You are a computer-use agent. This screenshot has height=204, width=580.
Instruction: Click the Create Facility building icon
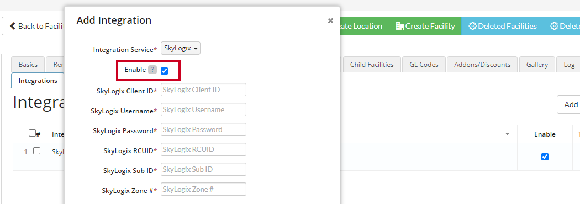pos(399,26)
